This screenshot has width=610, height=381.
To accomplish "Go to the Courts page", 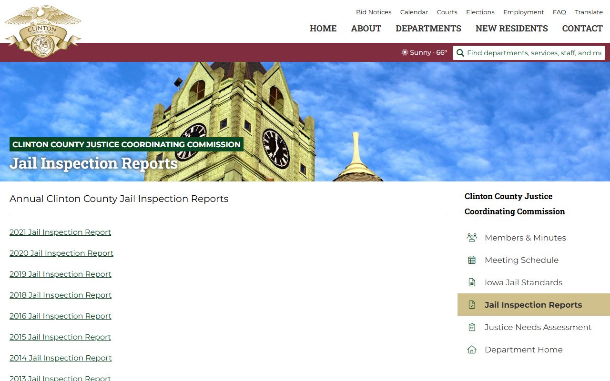I will click(447, 12).
